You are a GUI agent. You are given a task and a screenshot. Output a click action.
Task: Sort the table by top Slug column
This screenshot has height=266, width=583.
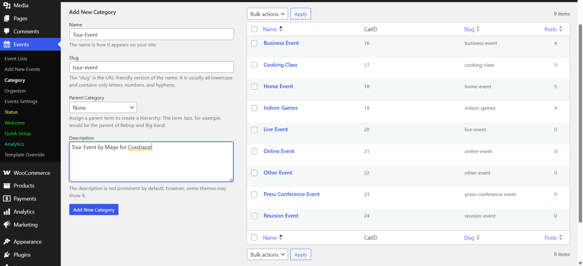coord(469,29)
